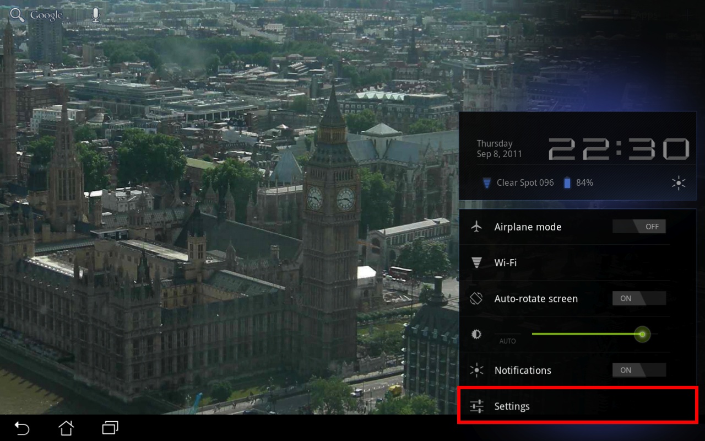Tap the Google text in the search bar

point(46,15)
